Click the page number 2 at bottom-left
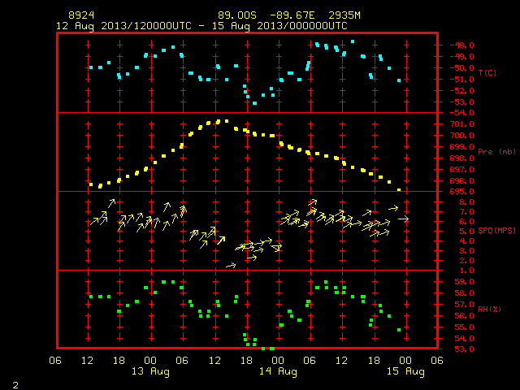The height and width of the screenshot is (390, 520). (x=15, y=385)
